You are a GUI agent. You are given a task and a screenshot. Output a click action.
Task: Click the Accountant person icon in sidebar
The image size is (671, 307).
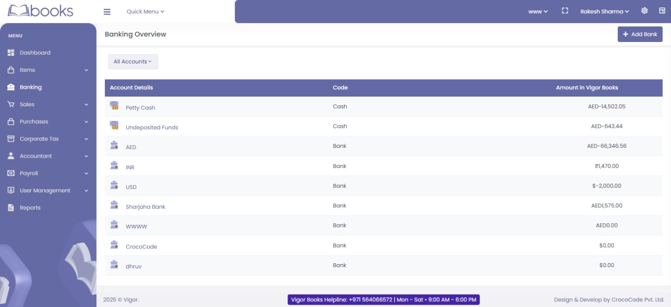coord(11,156)
